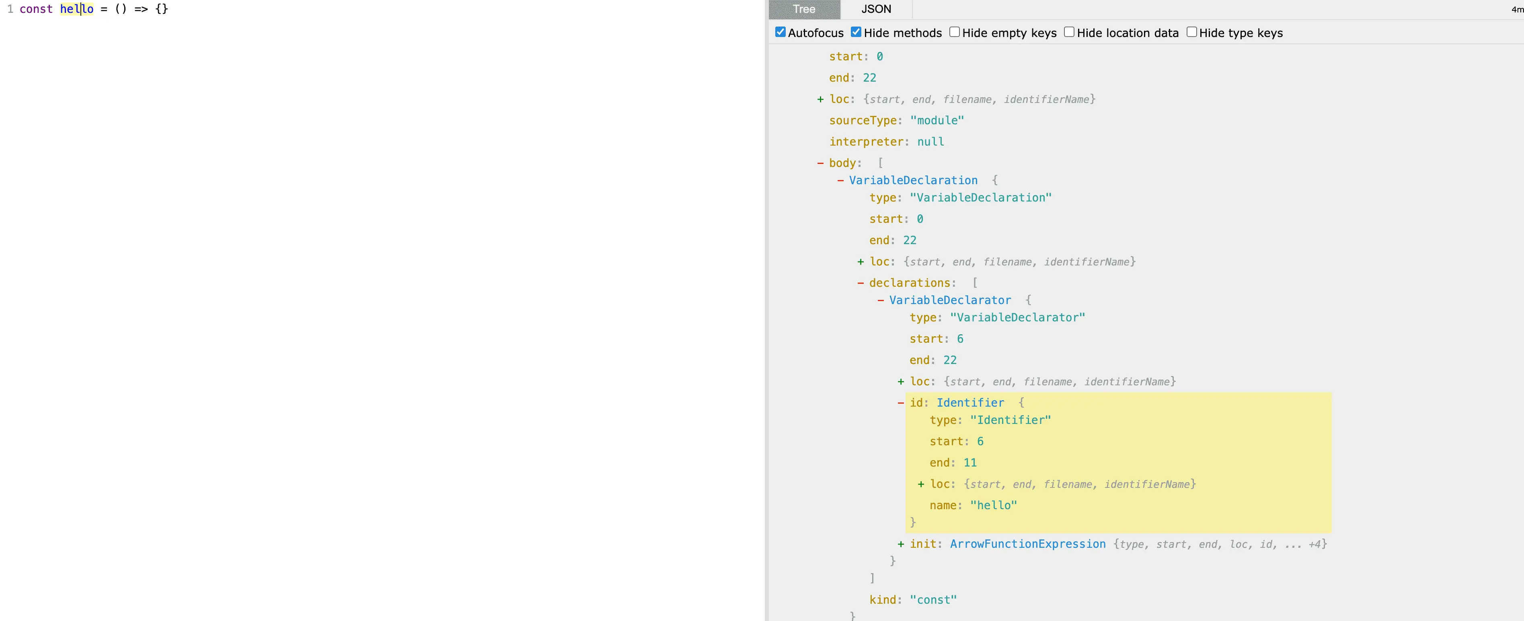Collapse the VariableDeclarator node
Screen dimensions: 1524x621
pyautogui.click(x=880, y=301)
